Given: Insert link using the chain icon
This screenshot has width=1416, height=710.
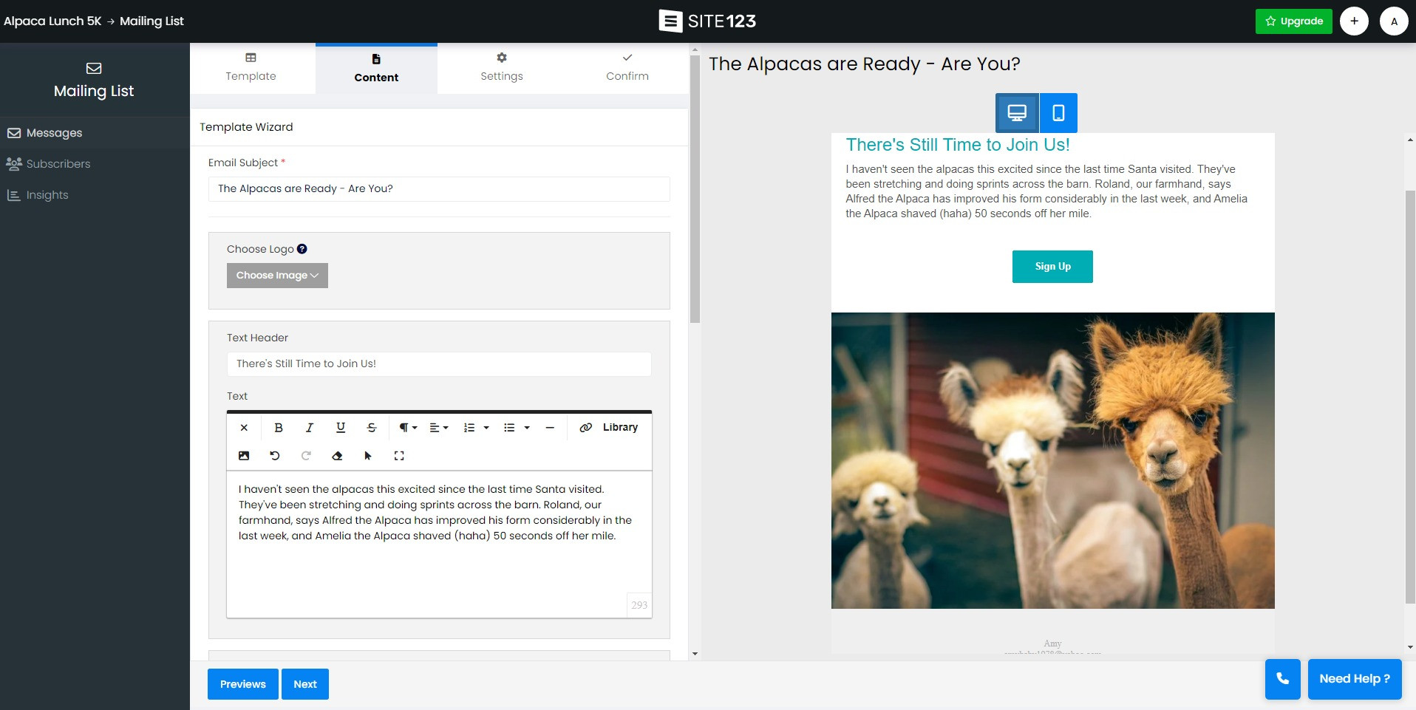Looking at the screenshot, I should point(585,428).
